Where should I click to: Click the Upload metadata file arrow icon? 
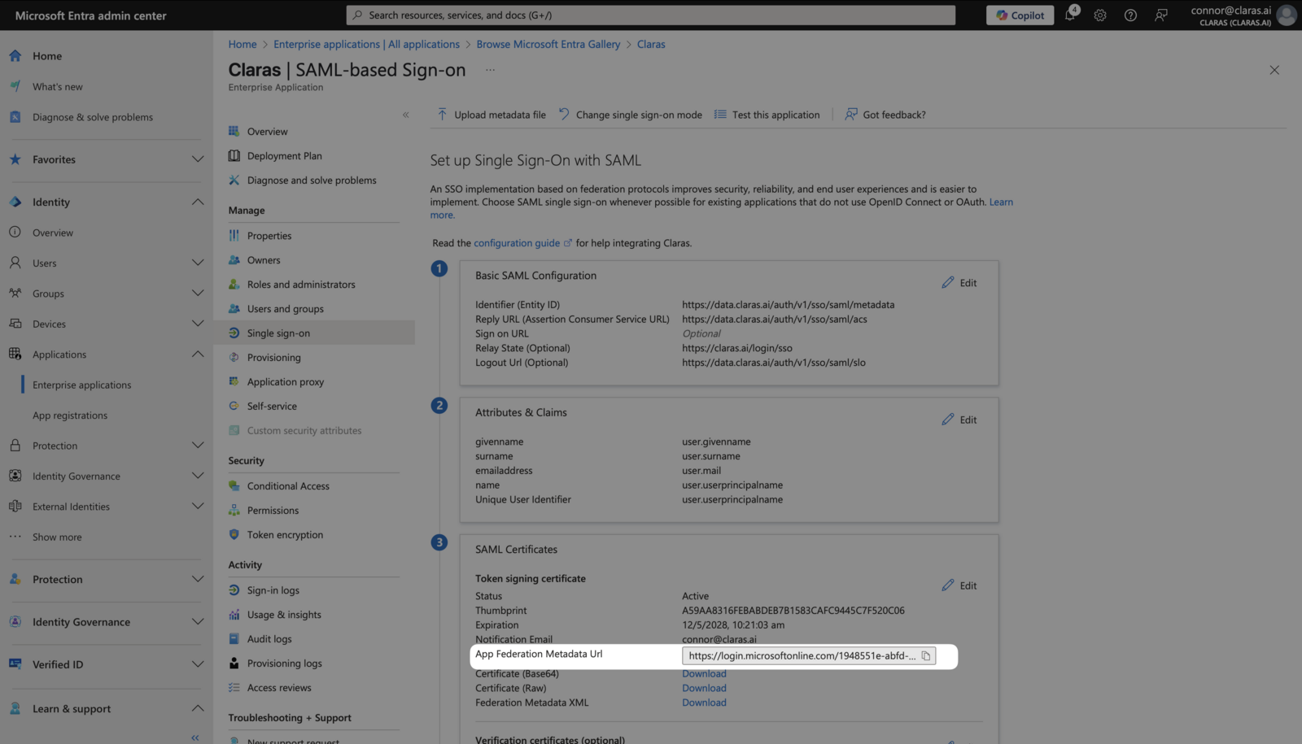(x=442, y=115)
